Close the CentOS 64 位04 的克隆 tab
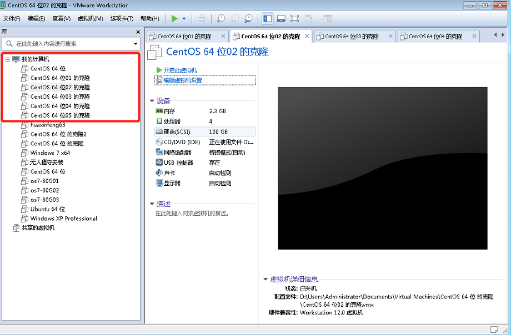Image resolution: width=511 pixels, height=335 pixels. (x=474, y=36)
